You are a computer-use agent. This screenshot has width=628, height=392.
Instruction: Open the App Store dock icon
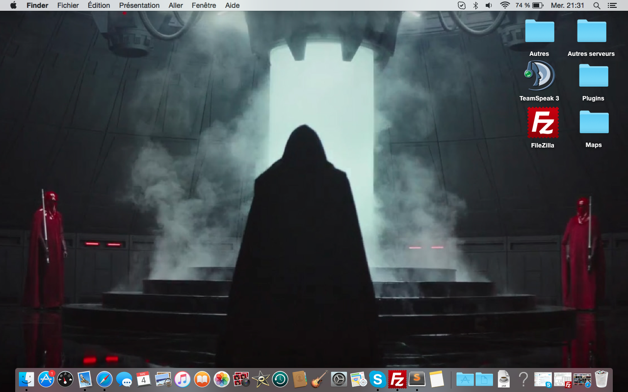[46, 379]
